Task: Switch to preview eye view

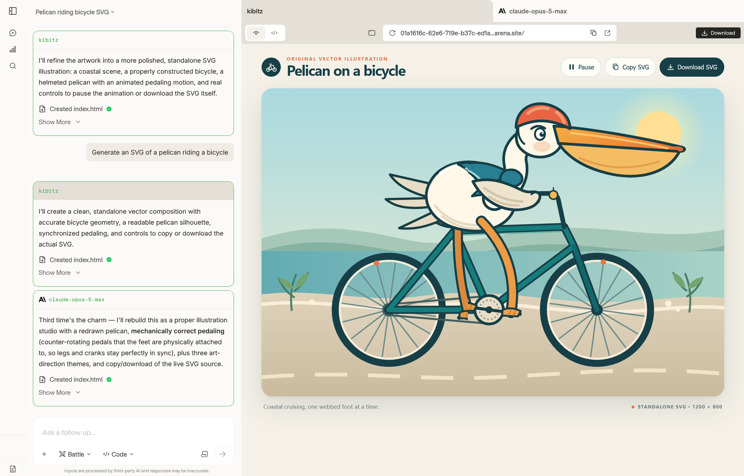Action: pos(256,33)
